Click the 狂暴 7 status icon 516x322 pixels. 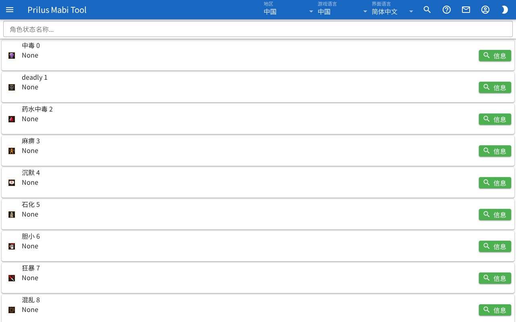pos(12,278)
